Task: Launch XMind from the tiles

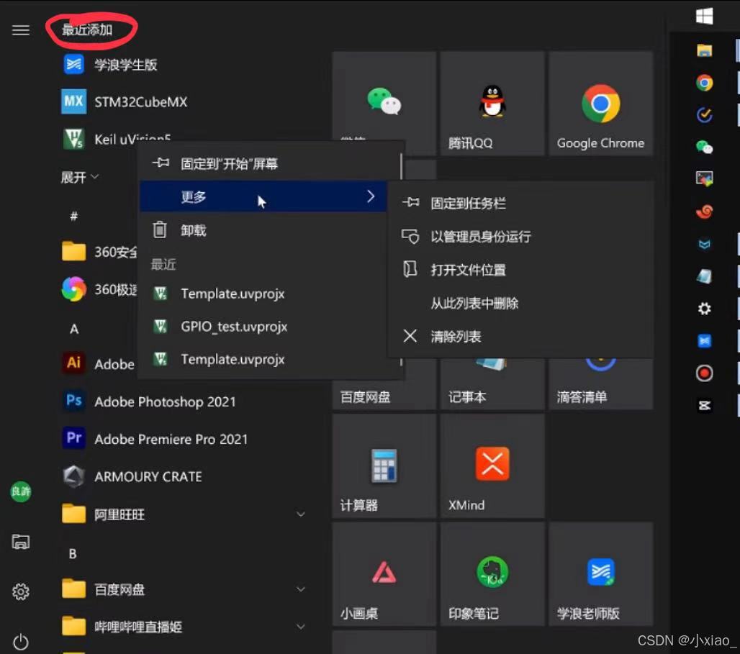Action: click(492, 465)
